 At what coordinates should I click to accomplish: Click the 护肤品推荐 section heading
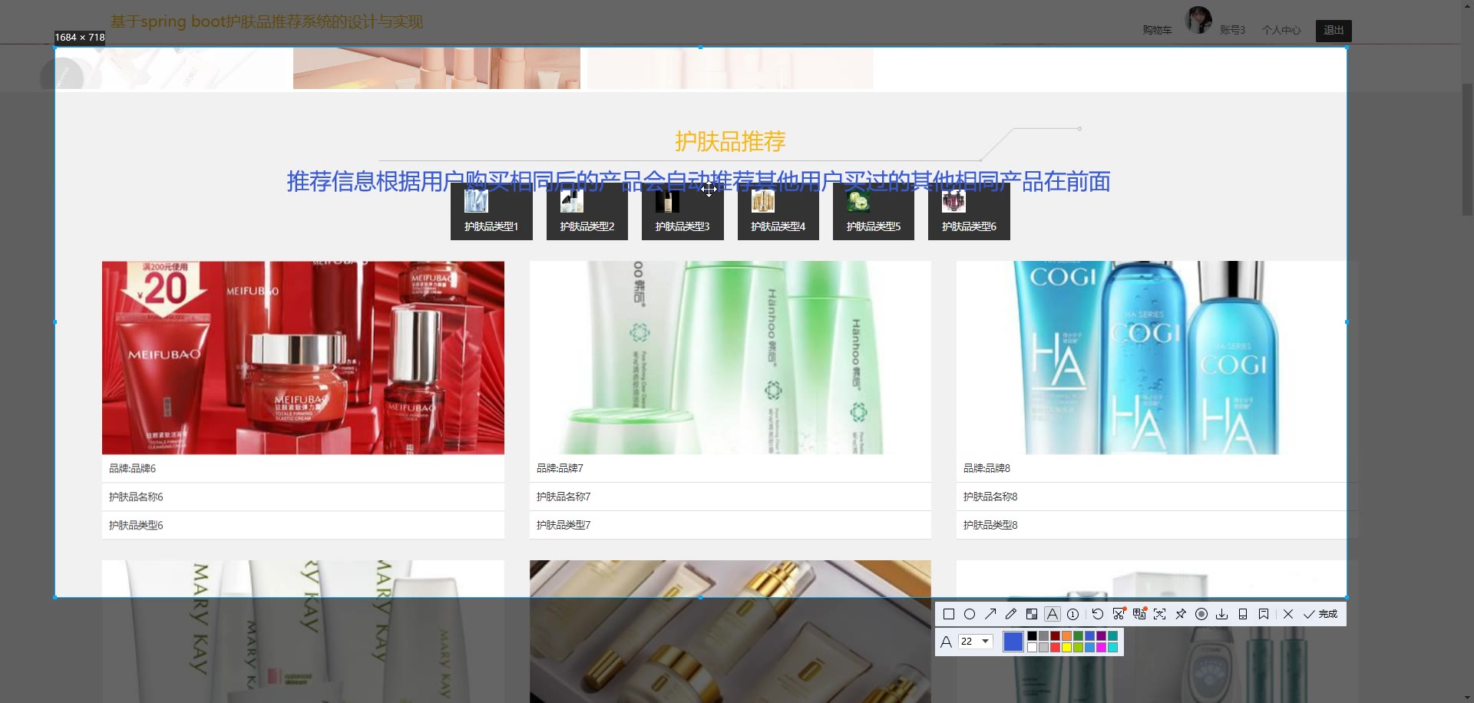click(730, 141)
